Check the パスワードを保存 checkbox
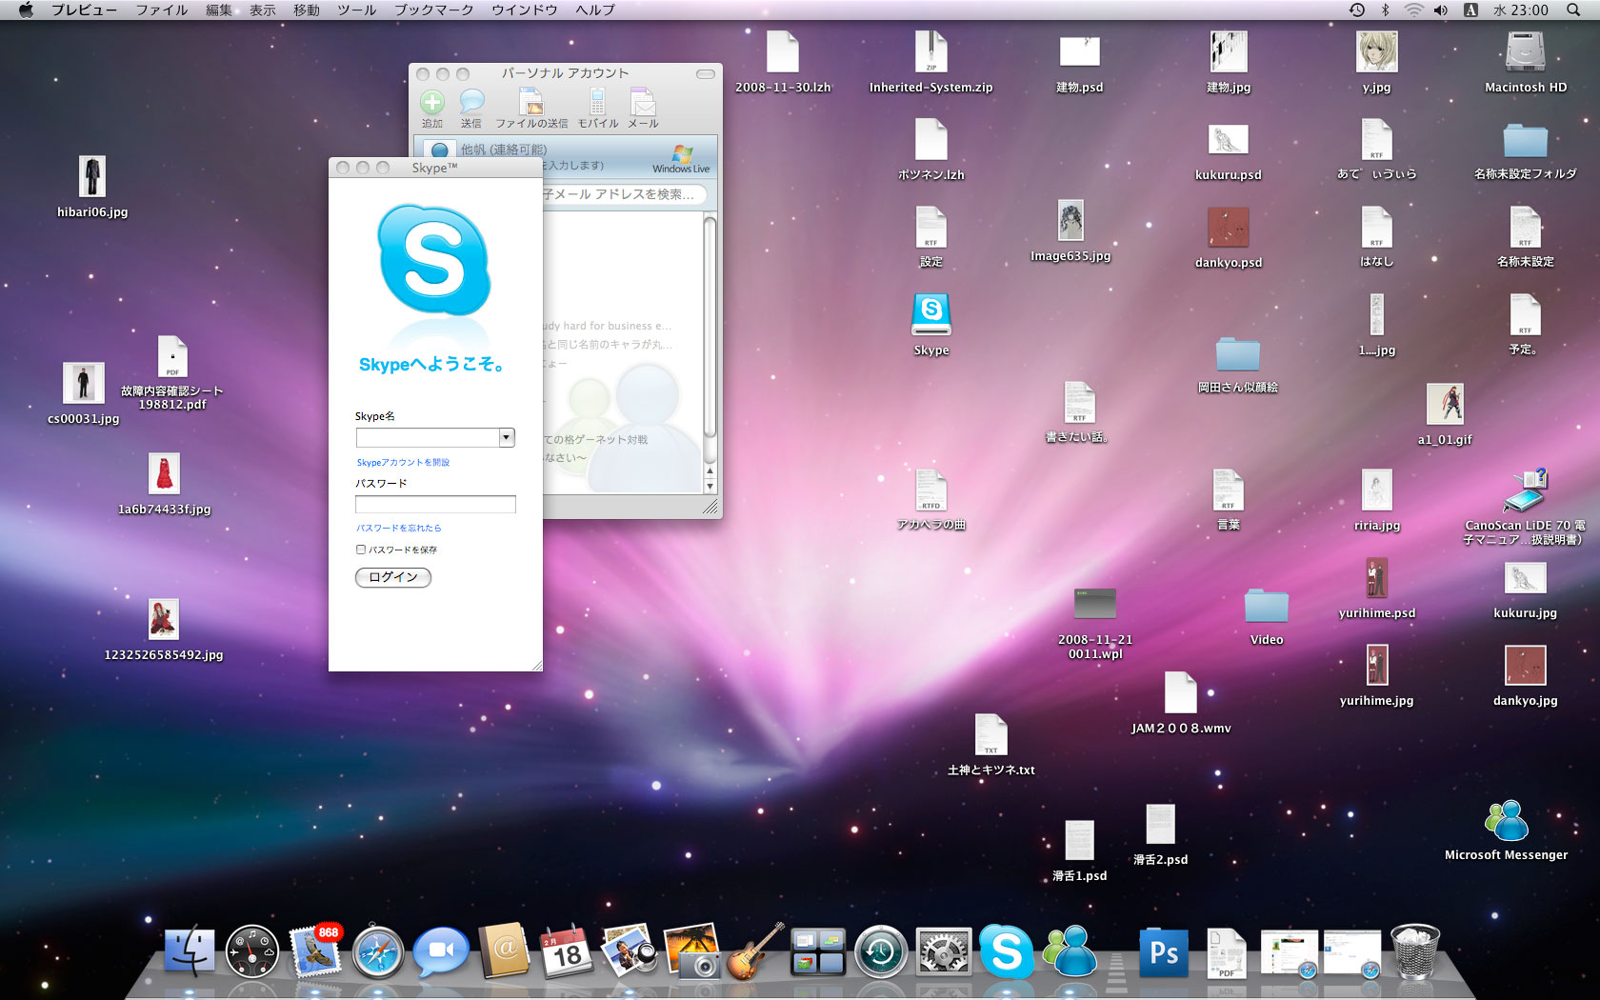 pyautogui.click(x=361, y=550)
